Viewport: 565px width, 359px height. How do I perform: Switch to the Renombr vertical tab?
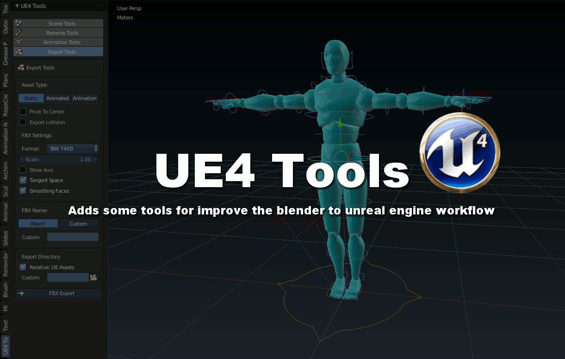6,265
